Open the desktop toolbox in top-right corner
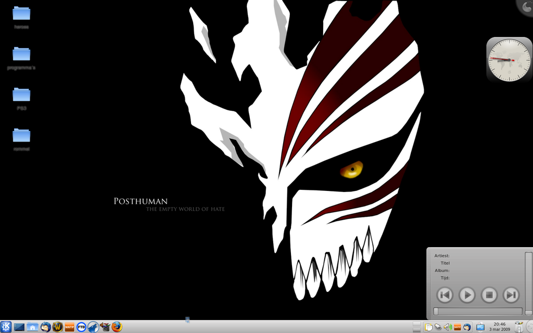The width and height of the screenshot is (533, 333). (x=526, y=7)
